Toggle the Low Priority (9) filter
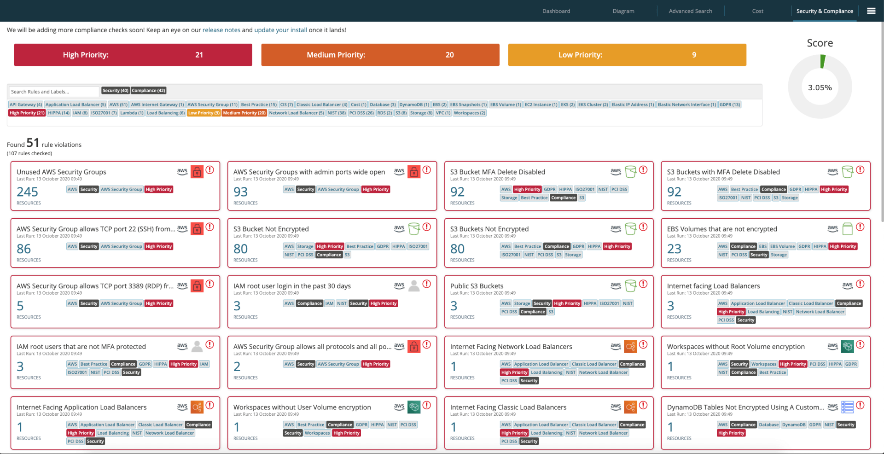This screenshot has width=884, height=454. [x=204, y=113]
